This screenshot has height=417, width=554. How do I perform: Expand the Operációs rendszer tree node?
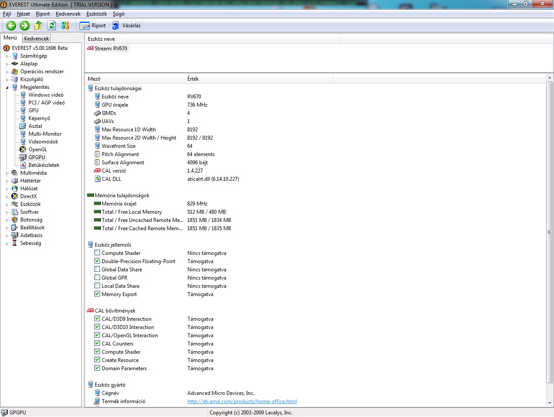coord(7,72)
